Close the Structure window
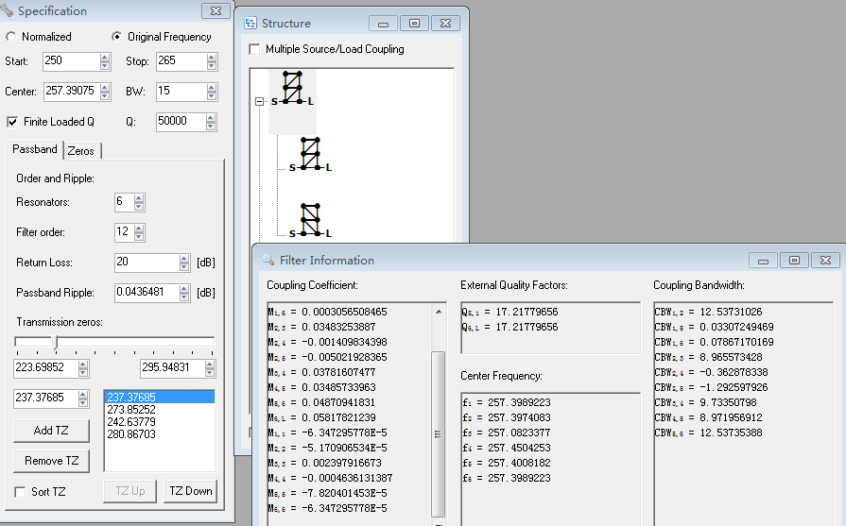This screenshot has width=846, height=526. pos(445,24)
